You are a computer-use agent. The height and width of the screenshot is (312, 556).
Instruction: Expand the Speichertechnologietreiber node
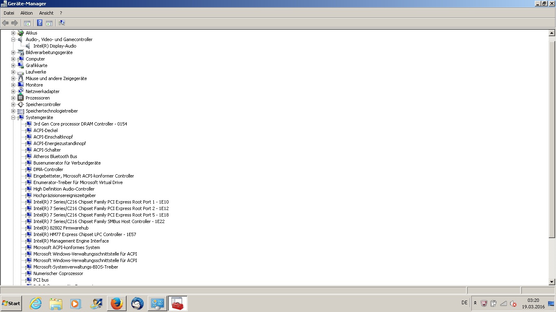[13, 111]
